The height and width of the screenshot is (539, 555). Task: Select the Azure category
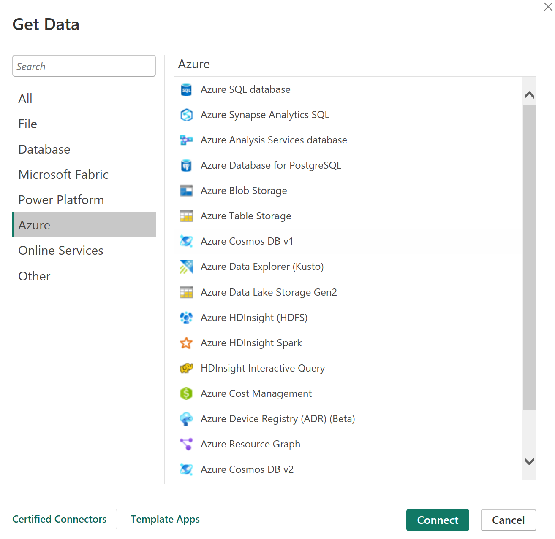pyautogui.click(x=84, y=224)
